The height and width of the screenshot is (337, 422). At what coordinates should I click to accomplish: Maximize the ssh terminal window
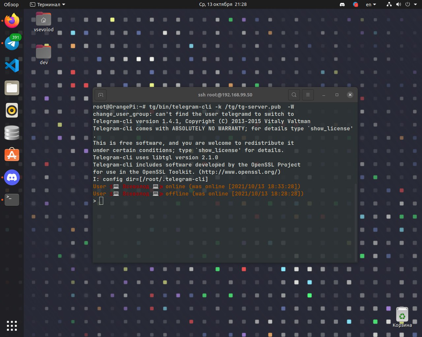337,95
